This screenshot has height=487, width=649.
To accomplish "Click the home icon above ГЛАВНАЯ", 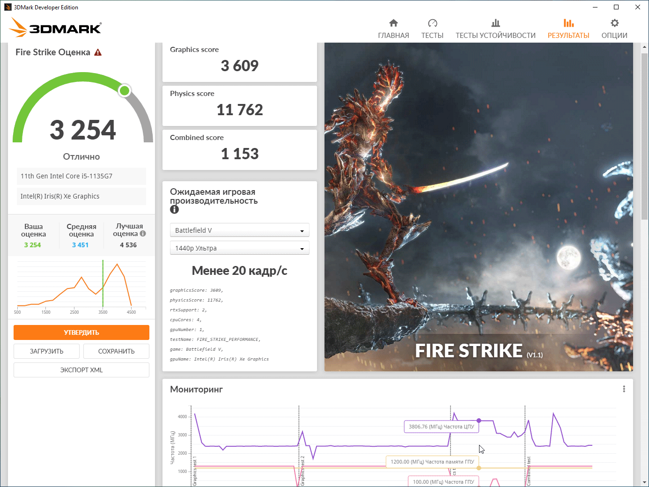I will 393,23.
